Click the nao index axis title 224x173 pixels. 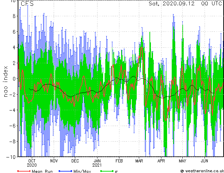(x=5, y=81)
